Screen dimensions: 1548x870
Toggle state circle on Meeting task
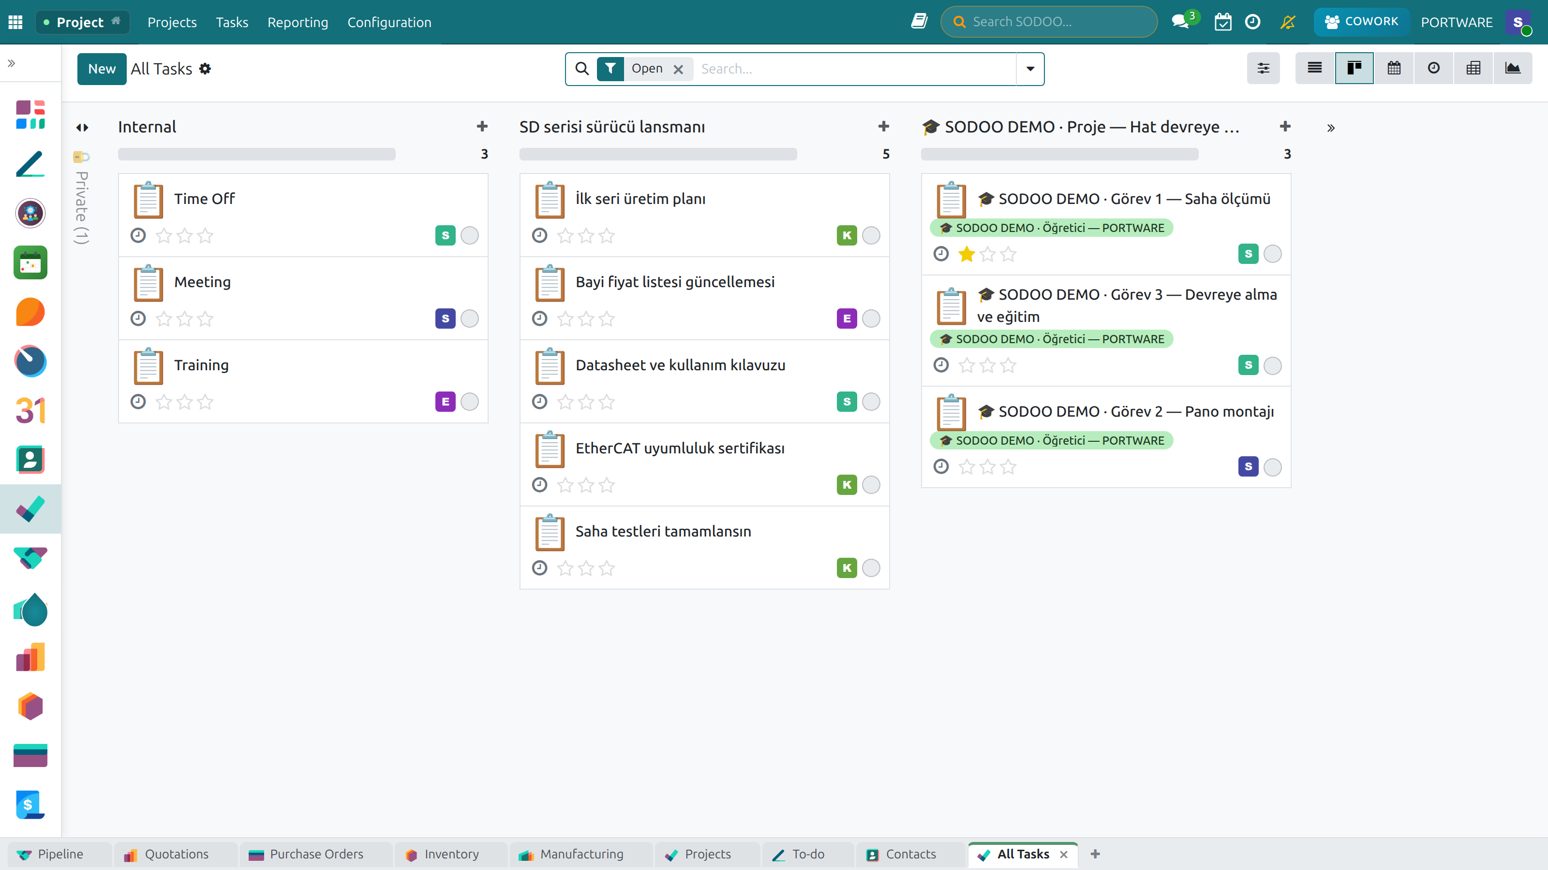pyautogui.click(x=470, y=318)
